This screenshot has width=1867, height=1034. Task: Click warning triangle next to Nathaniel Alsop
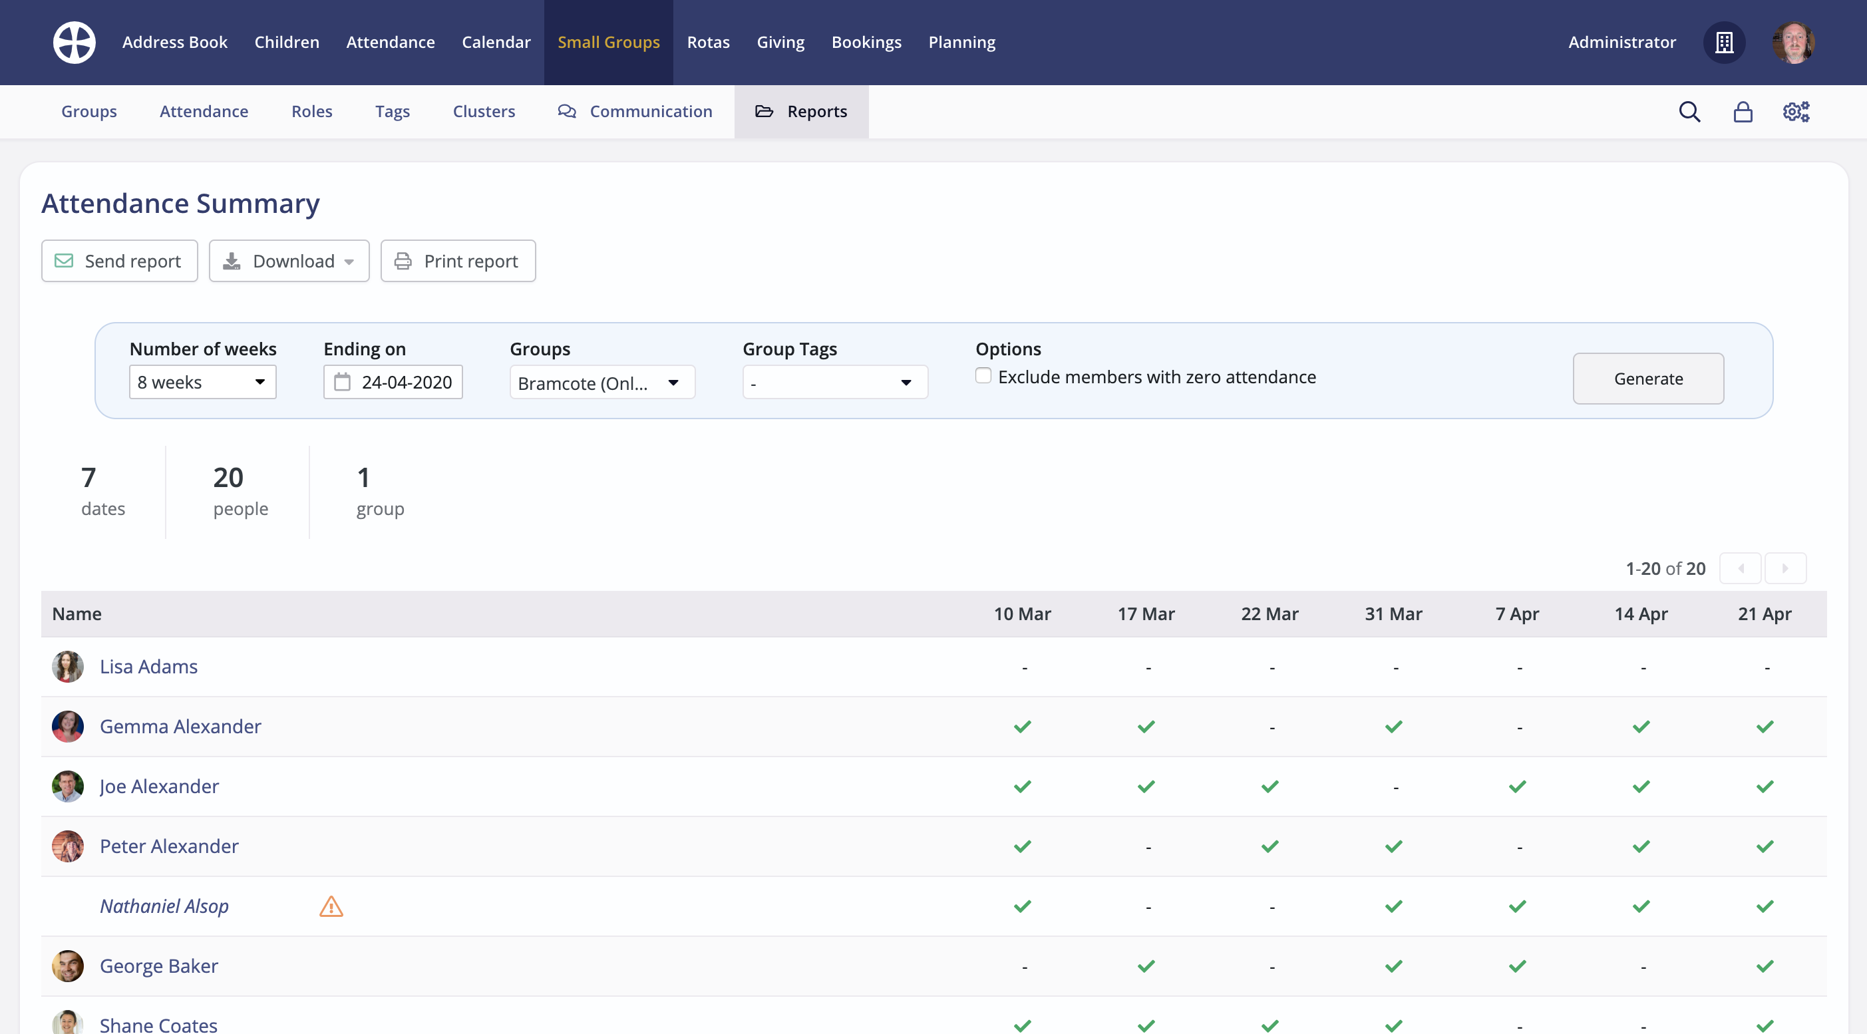tap(331, 906)
